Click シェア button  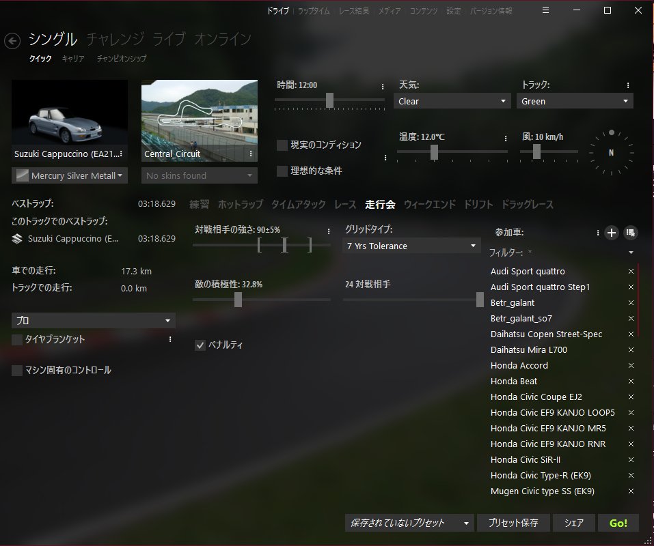click(x=574, y=523)
